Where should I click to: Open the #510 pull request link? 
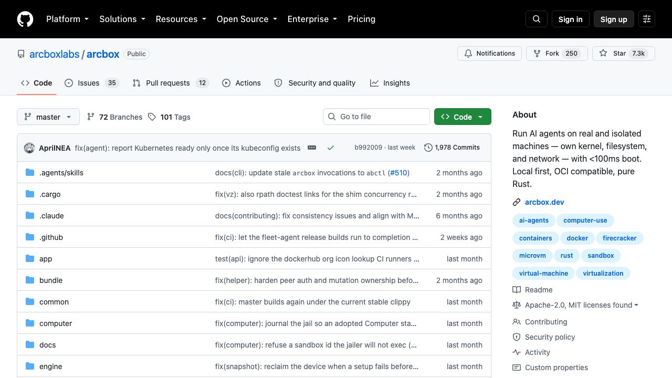(x=398, y=173)
